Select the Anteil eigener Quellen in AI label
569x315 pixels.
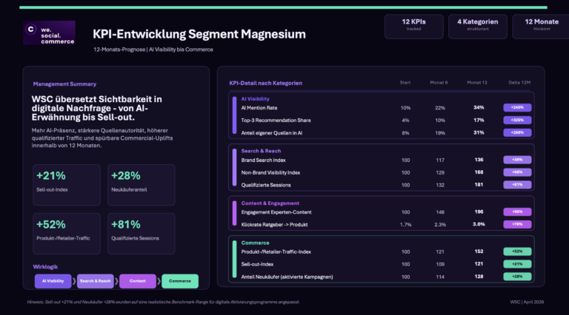(271, 133)
